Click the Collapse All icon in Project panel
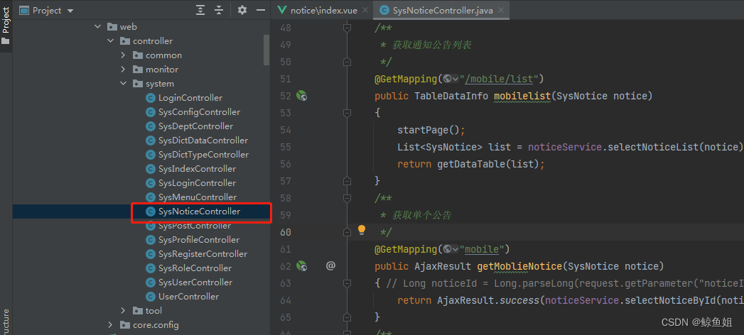The image size is (744, 335). (219, 10)
